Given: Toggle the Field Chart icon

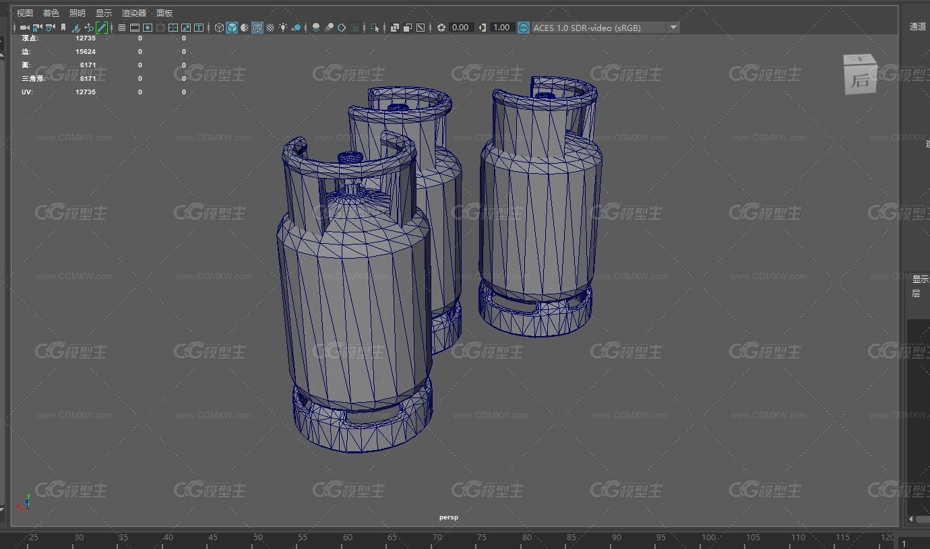Looking at the screenshot, I should tap(173, 28).
